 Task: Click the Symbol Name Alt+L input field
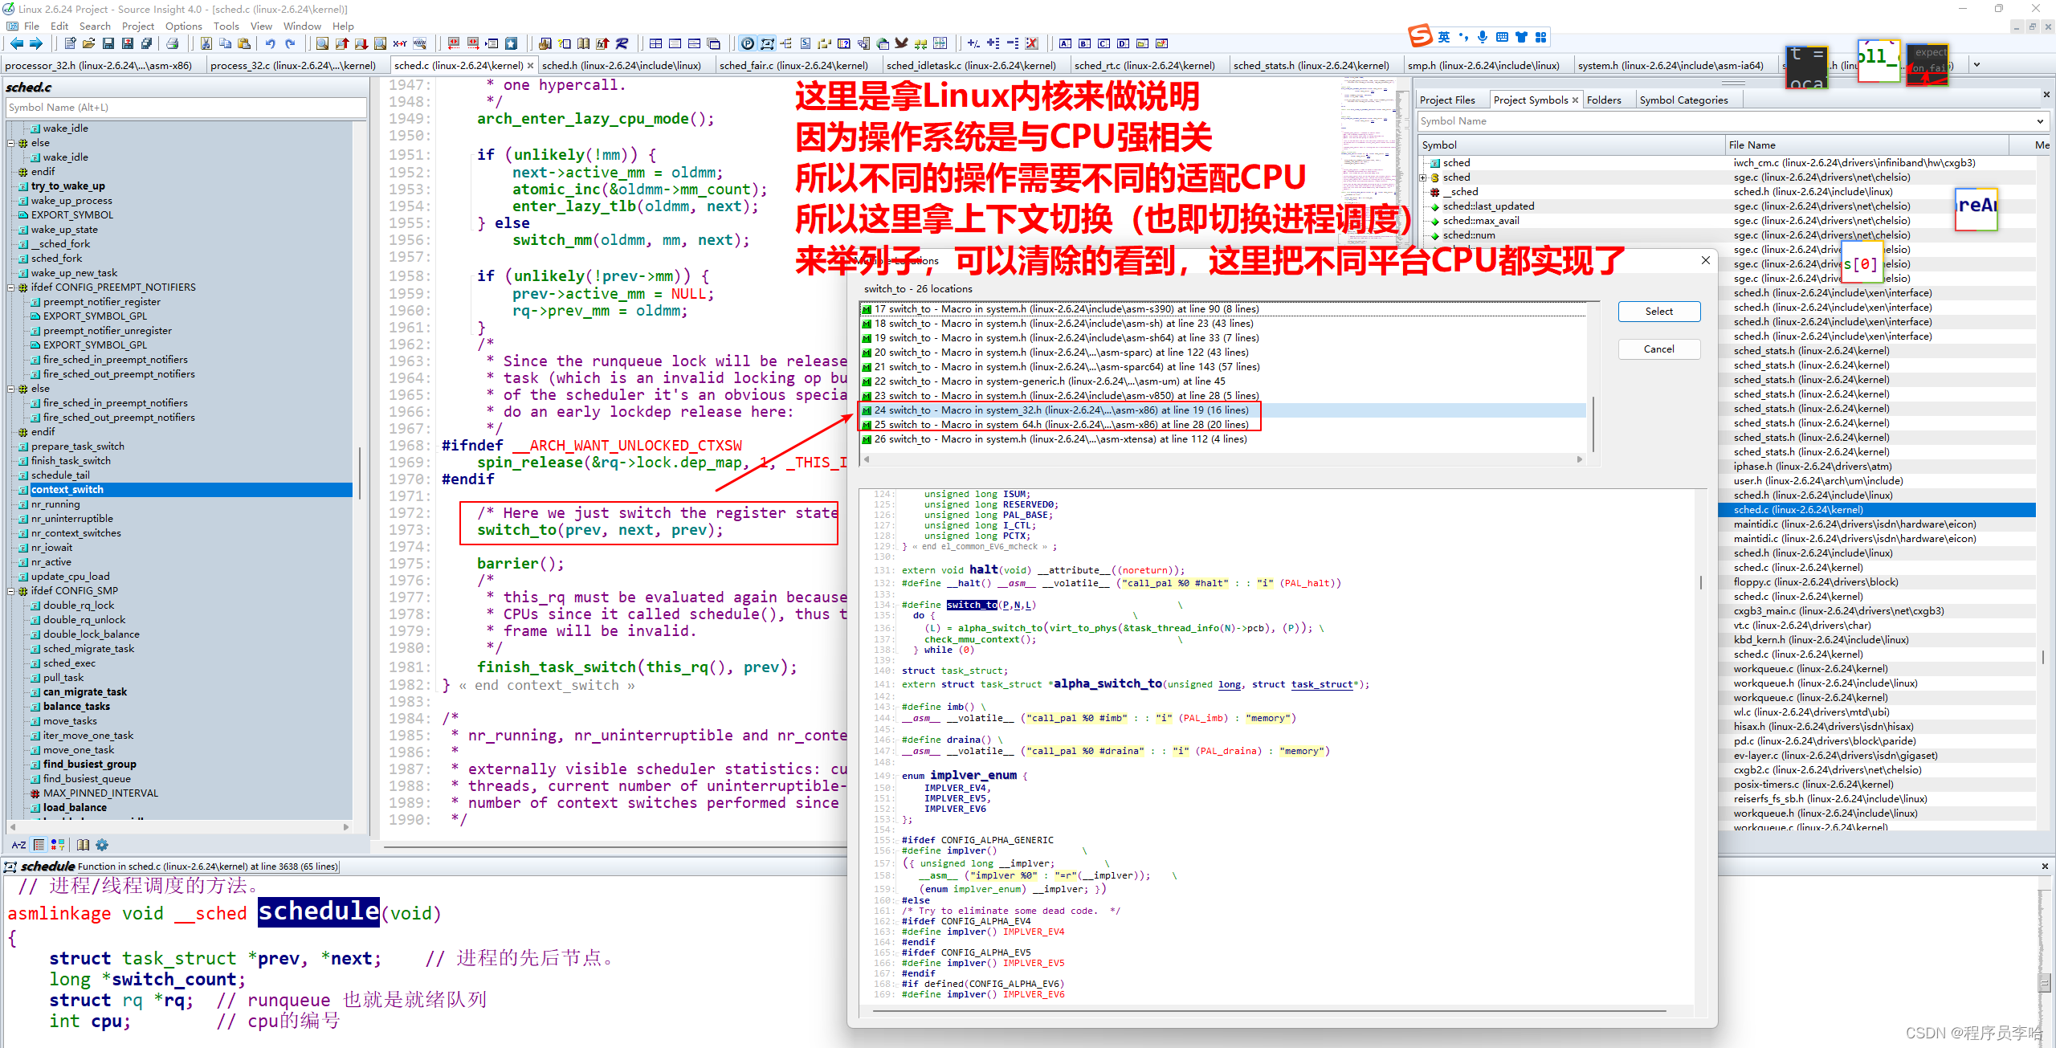[x=186, y=108]
